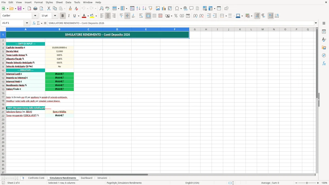The image size is (329, 185).
Task: Open the Sheet menu
Action: [59, 2]
